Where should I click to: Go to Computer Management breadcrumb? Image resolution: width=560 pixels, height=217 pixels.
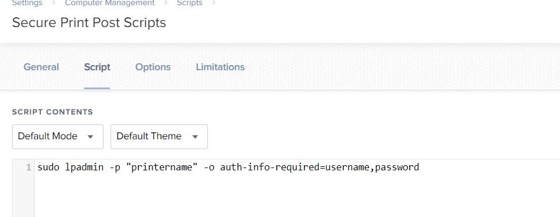click(110, 3)
